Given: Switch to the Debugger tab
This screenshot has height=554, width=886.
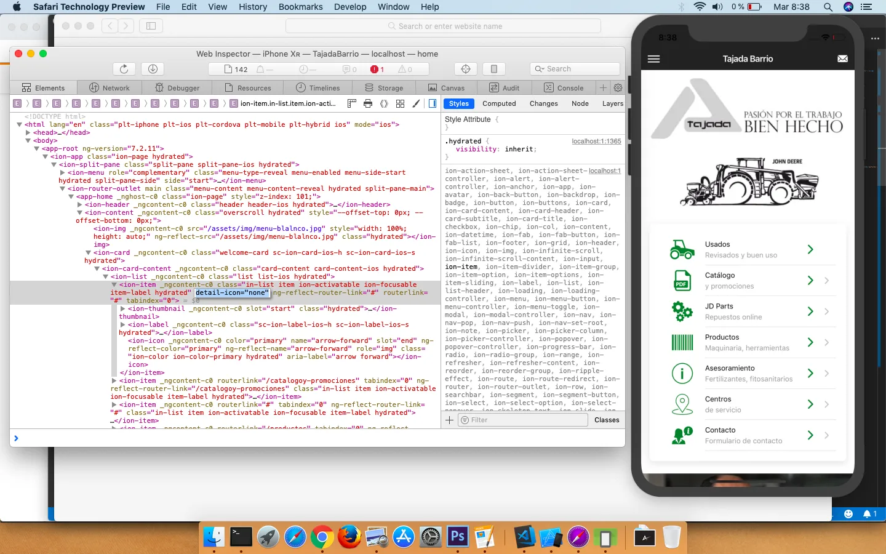Looking at the screenshot, I should point(177,88).
